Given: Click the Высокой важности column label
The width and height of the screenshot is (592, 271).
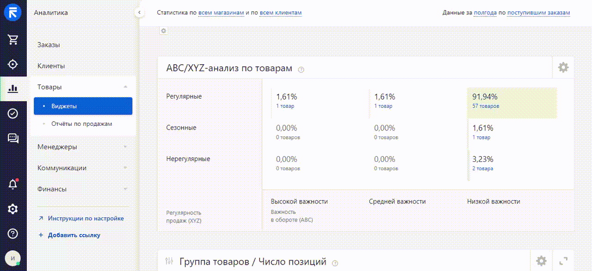Looking at the screenshot, I should (x=299, y=201).
